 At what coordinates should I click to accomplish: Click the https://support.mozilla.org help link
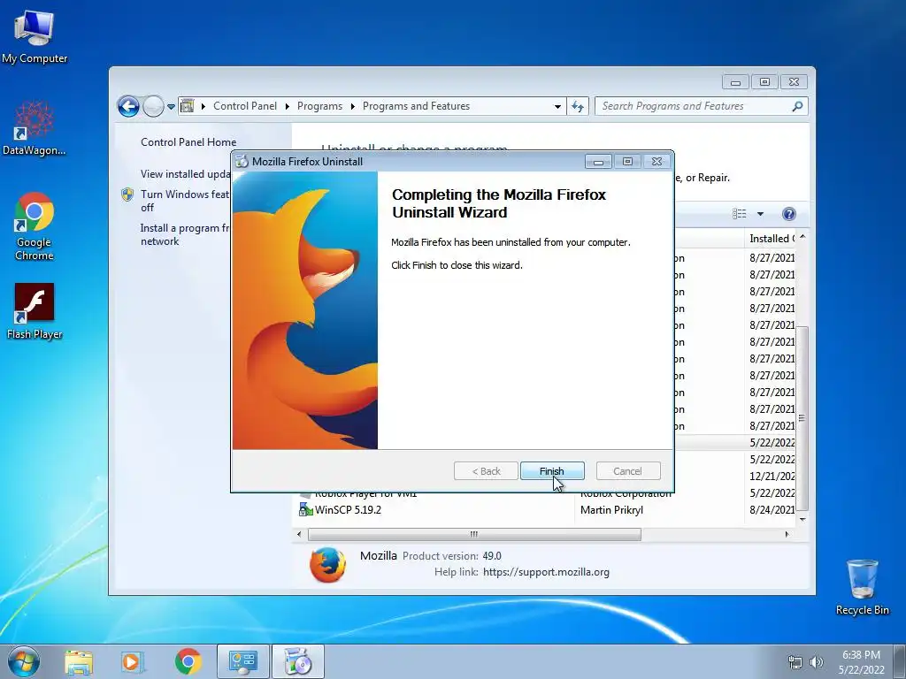tap(546, 572)
